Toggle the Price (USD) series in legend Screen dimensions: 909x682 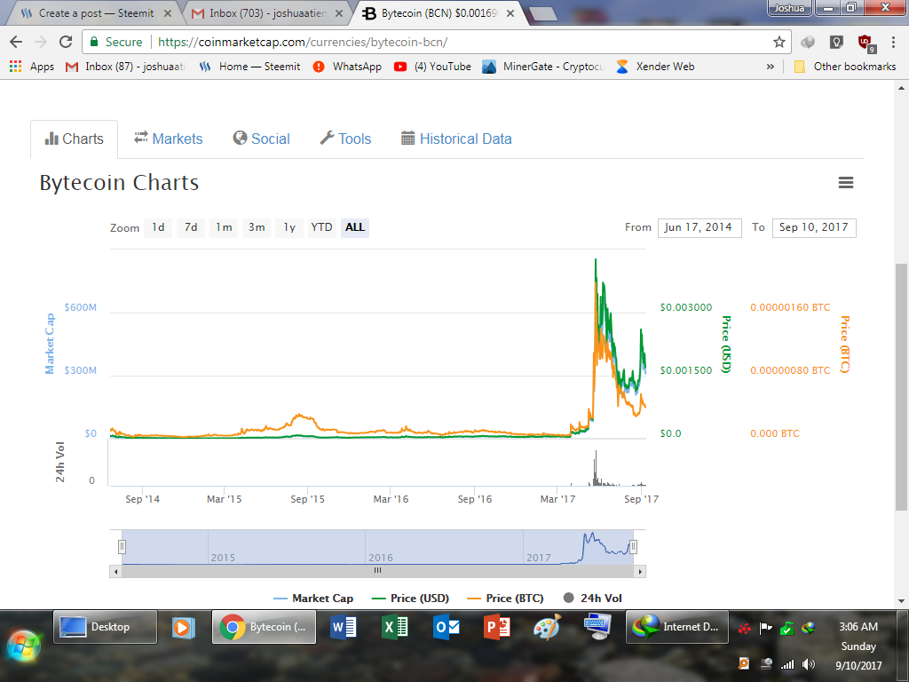click(410, 599)
